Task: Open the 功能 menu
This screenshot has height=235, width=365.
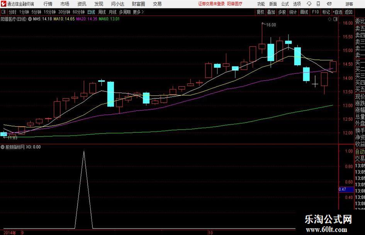Action: point(261,4)
